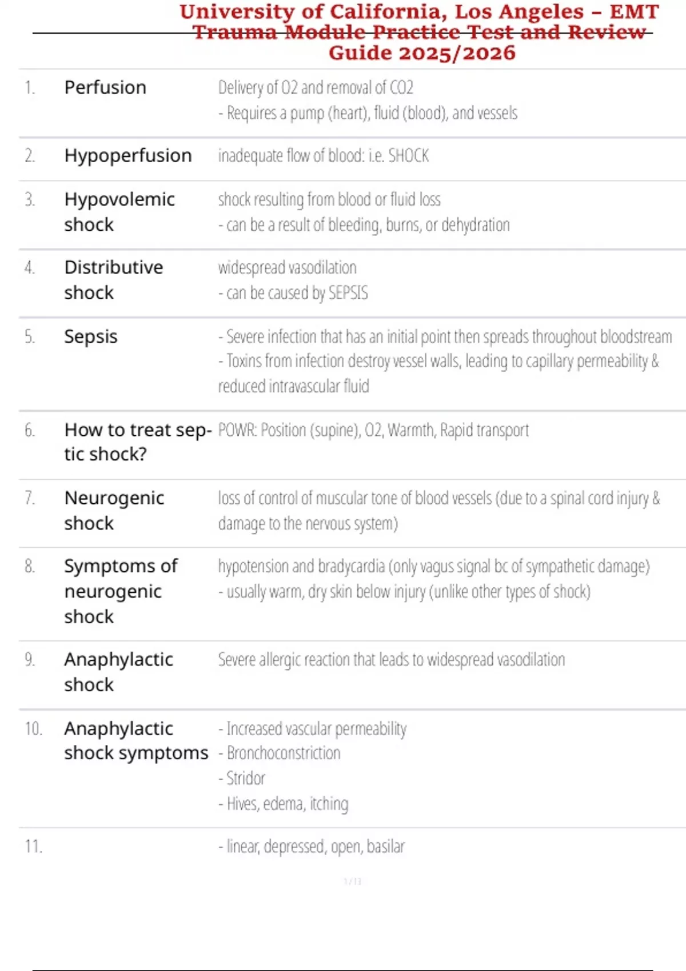Click the red document title heading
Image resolution: width=686 pixels, height=971 pixels.
coord(420,32)
